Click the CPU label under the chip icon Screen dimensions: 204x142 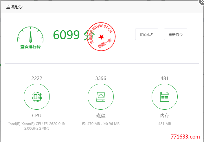pyautogui.click(x=37, y=115)
